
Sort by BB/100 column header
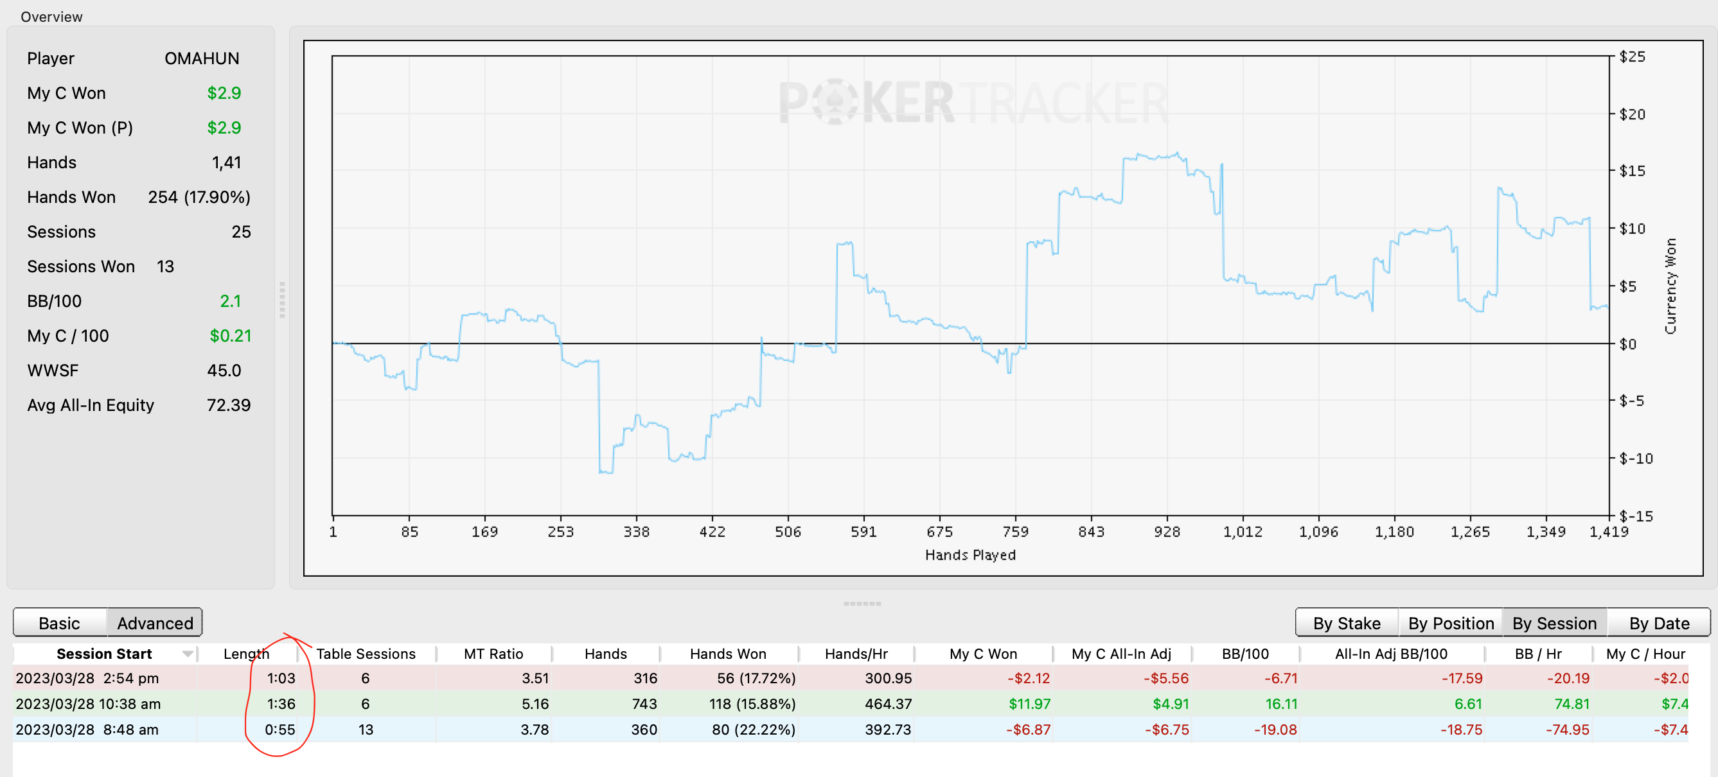1245,653
